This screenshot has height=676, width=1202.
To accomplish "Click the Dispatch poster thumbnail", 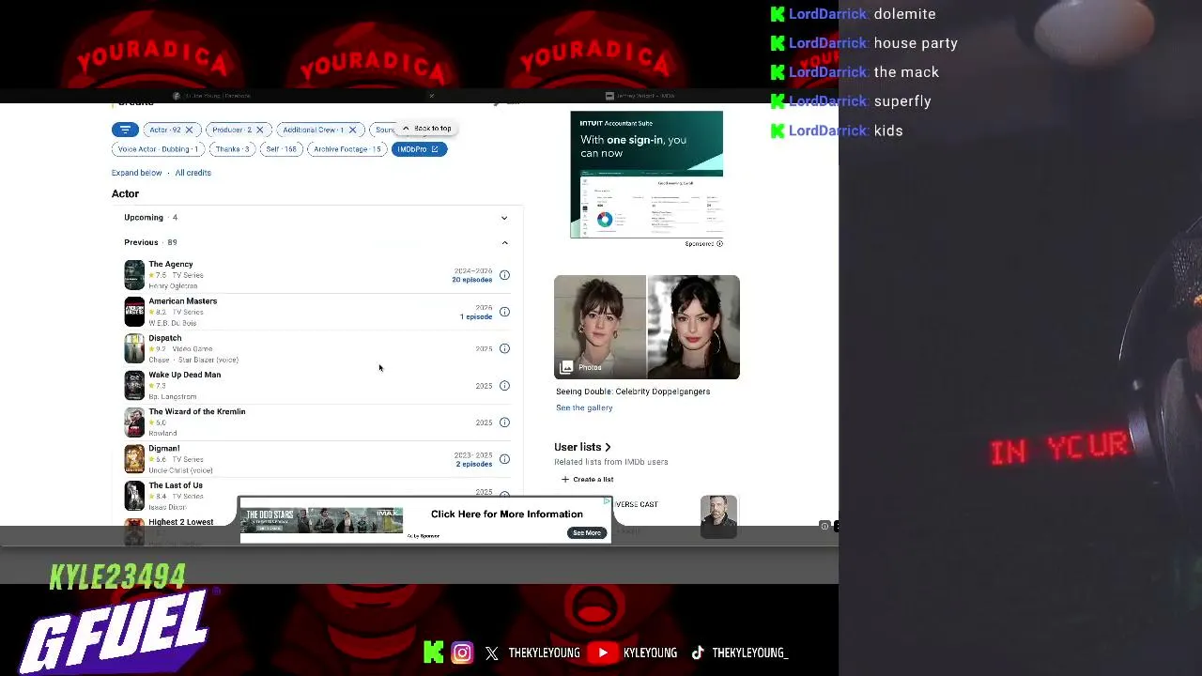I will [x=134, y=348].
